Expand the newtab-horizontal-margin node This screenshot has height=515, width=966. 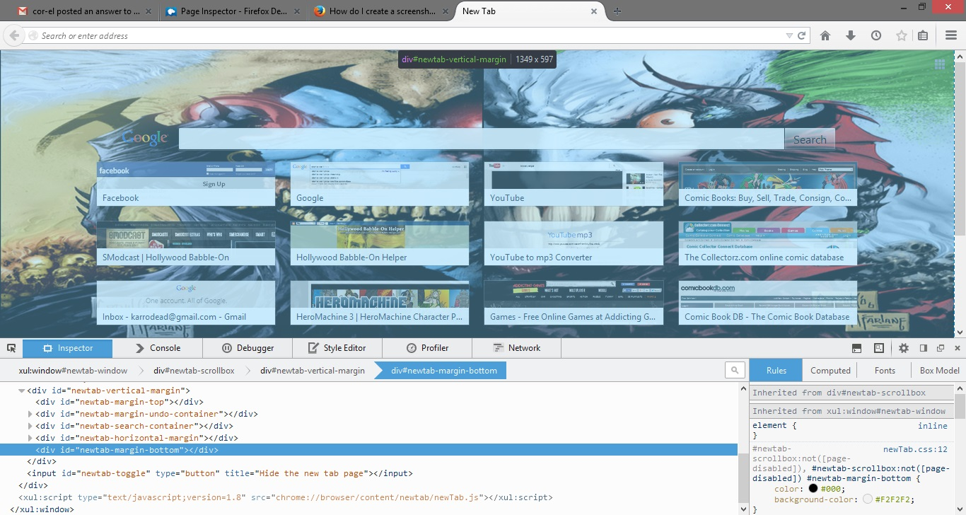coord(30,438)
